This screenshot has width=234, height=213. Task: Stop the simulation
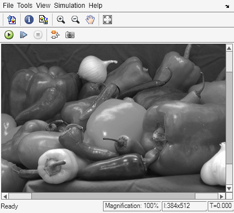click(38, 35)
